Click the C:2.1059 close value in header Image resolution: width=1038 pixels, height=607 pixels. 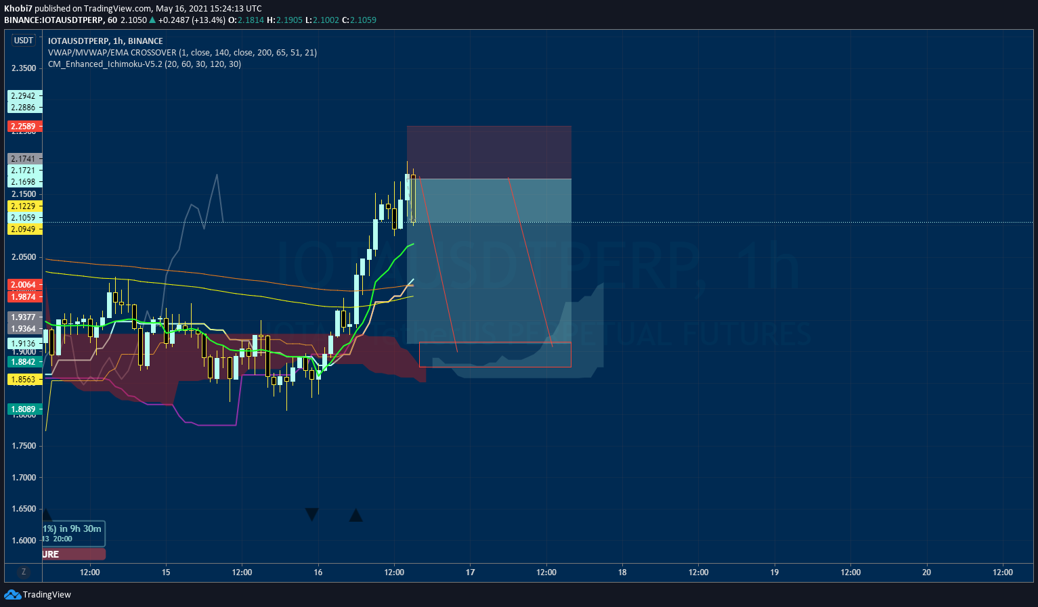(x=359, y=20)
